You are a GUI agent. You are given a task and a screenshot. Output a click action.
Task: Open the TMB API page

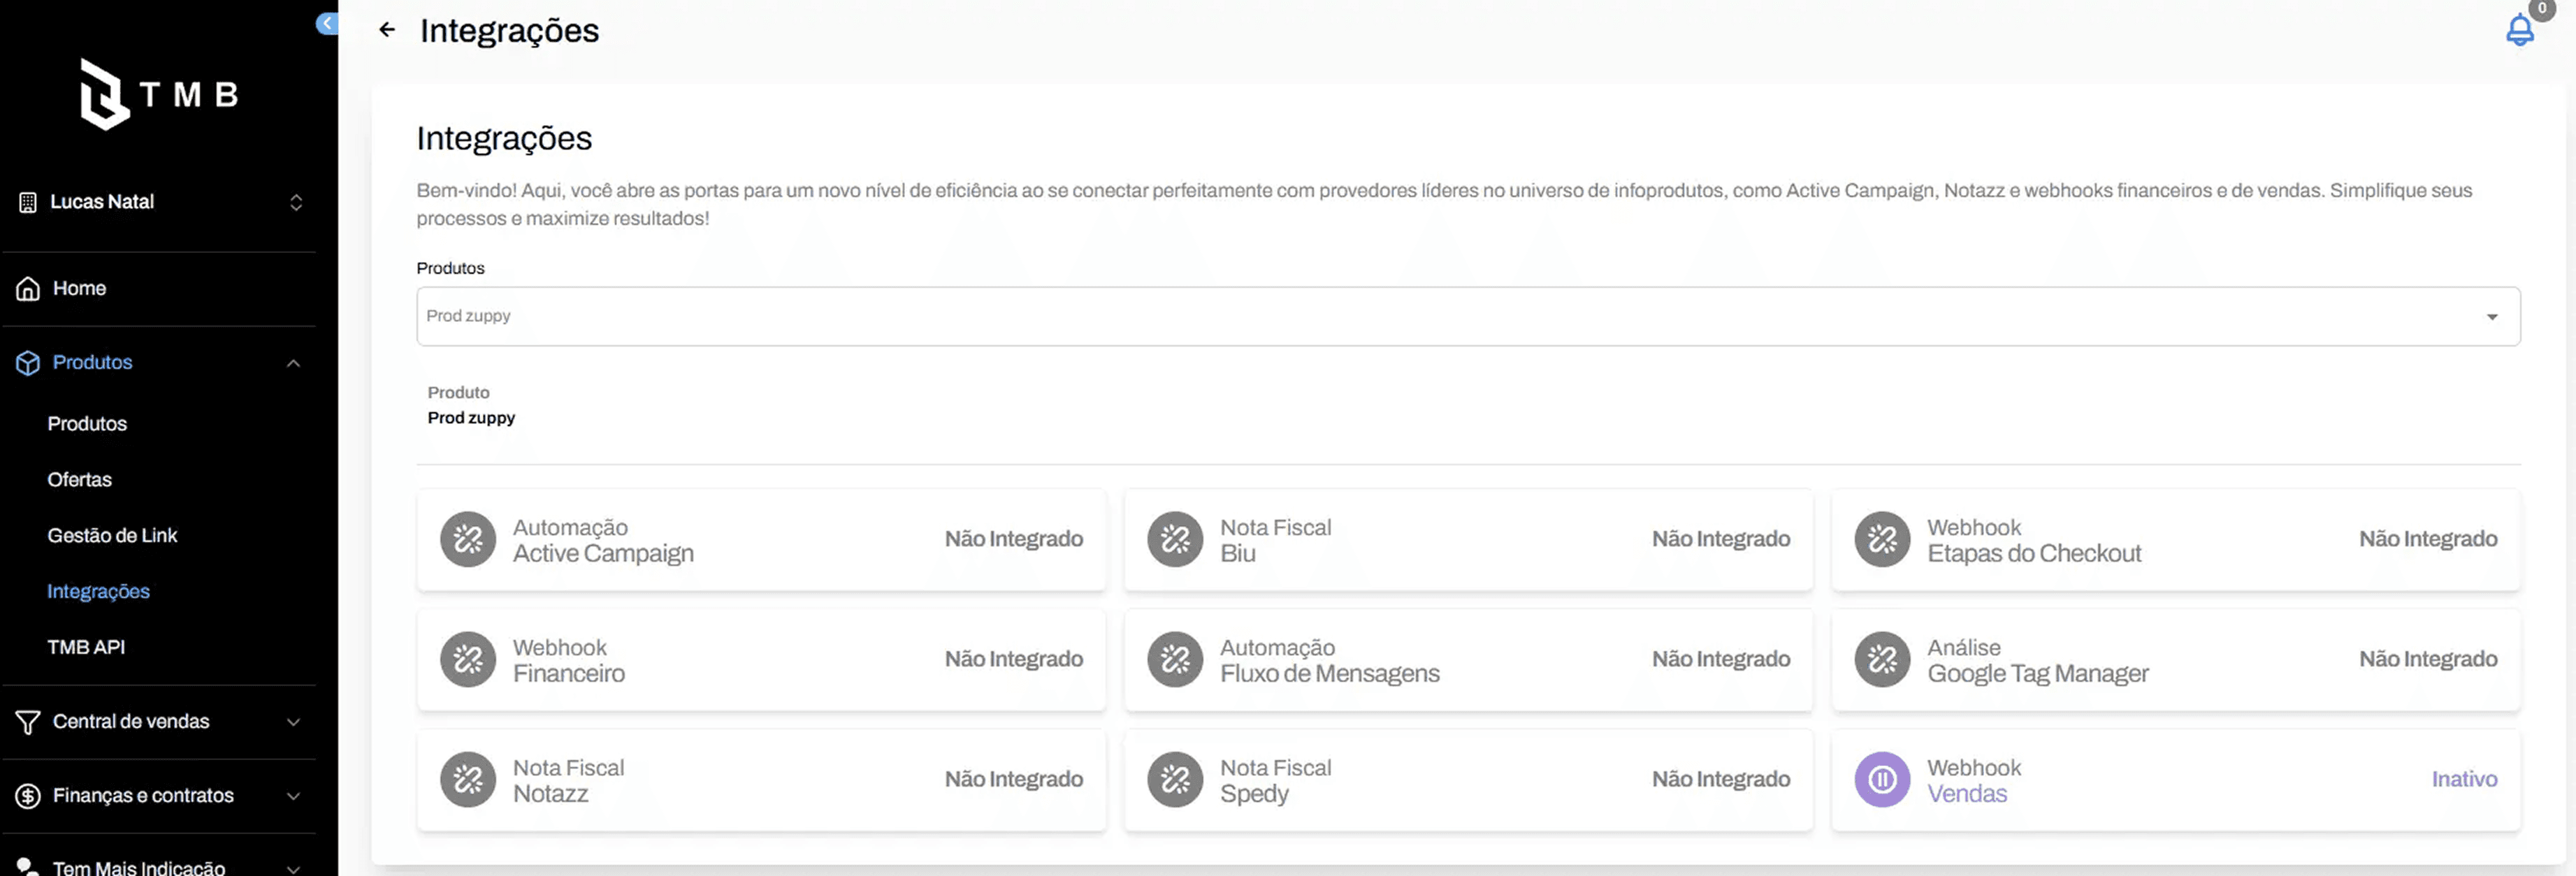(x=86, y=648)
